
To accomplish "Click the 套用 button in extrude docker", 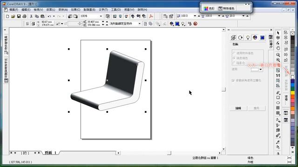I will pos(256,108).
